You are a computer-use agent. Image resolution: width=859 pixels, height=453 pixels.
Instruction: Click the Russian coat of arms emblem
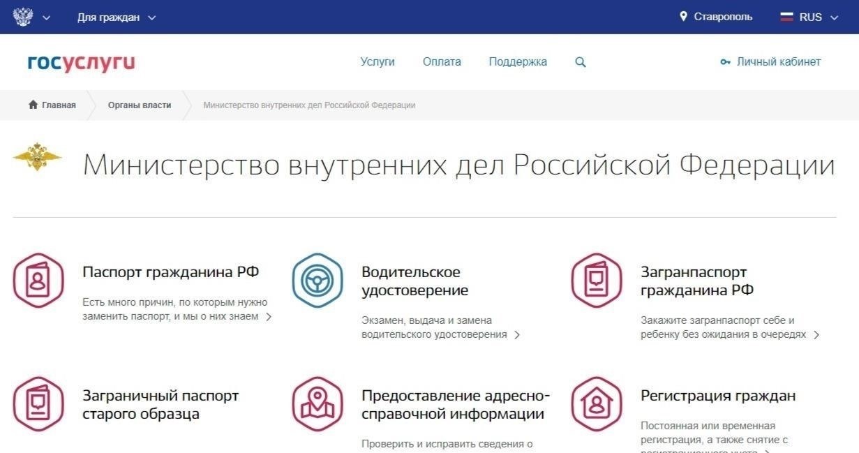[x=23, y=17]
